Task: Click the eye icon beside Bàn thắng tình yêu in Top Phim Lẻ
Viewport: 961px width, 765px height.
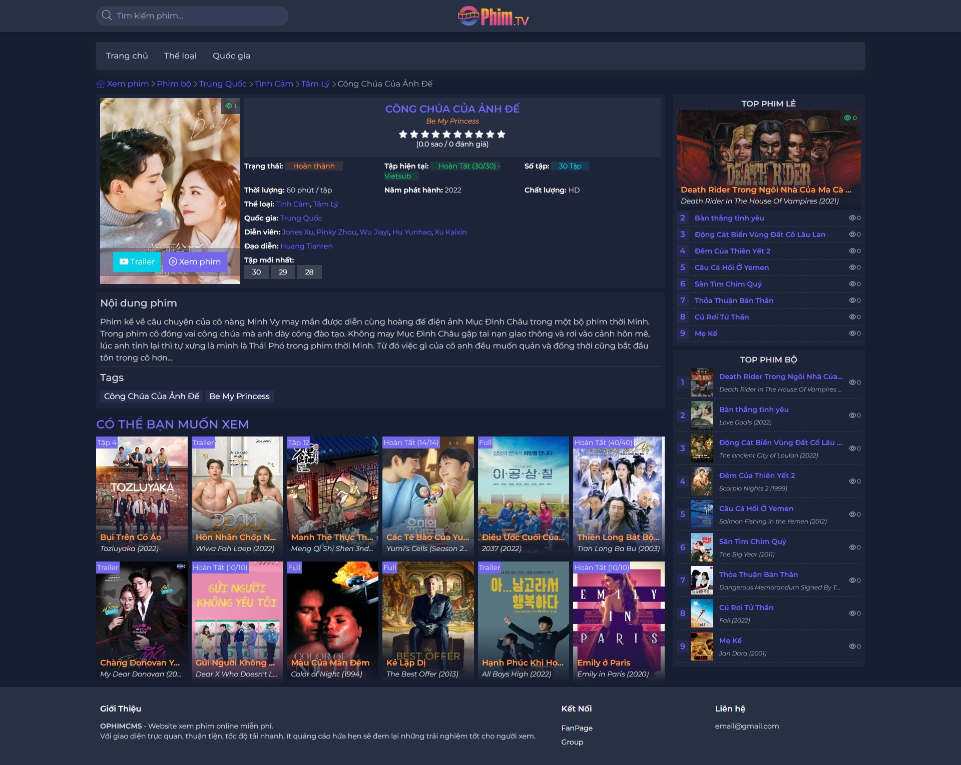Action: tap(852, 218)
